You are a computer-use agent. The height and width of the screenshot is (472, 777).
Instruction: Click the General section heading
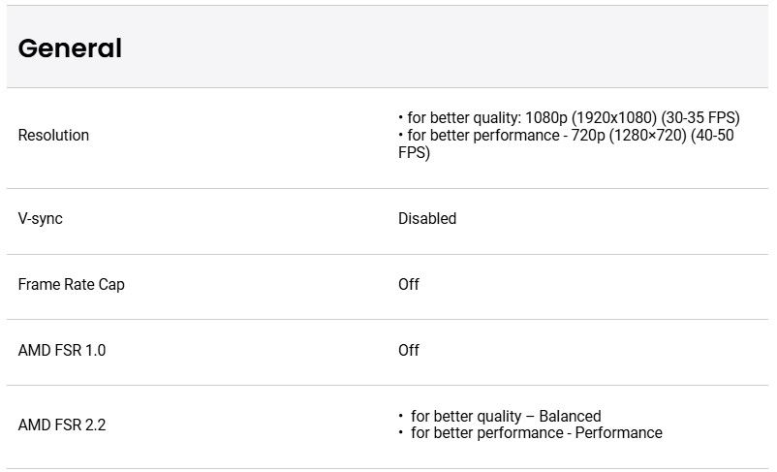(70, 48)
